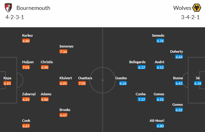
Task: Open the Bournemouth team name link
Action: (x=33, y=8)
